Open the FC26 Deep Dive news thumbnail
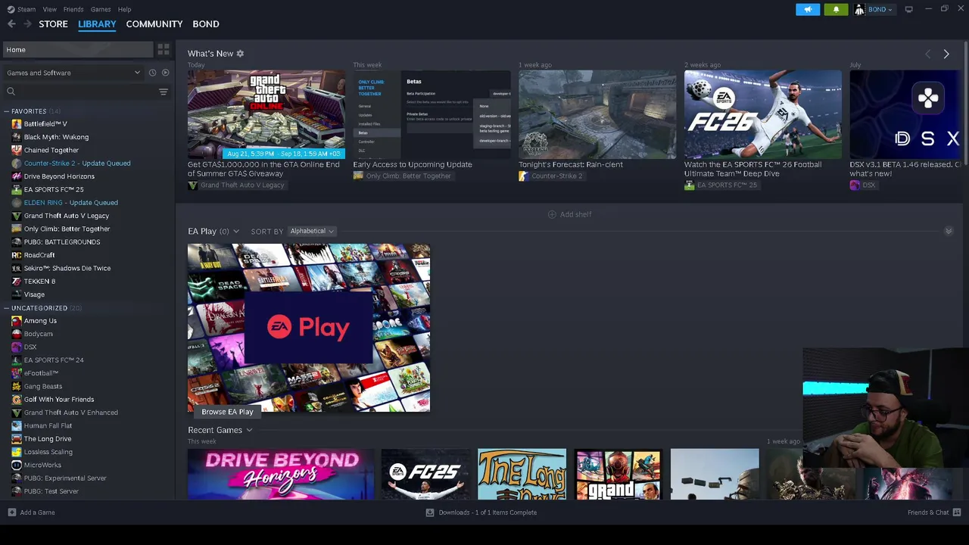This screenshot has width=969, height=545. 763,114
